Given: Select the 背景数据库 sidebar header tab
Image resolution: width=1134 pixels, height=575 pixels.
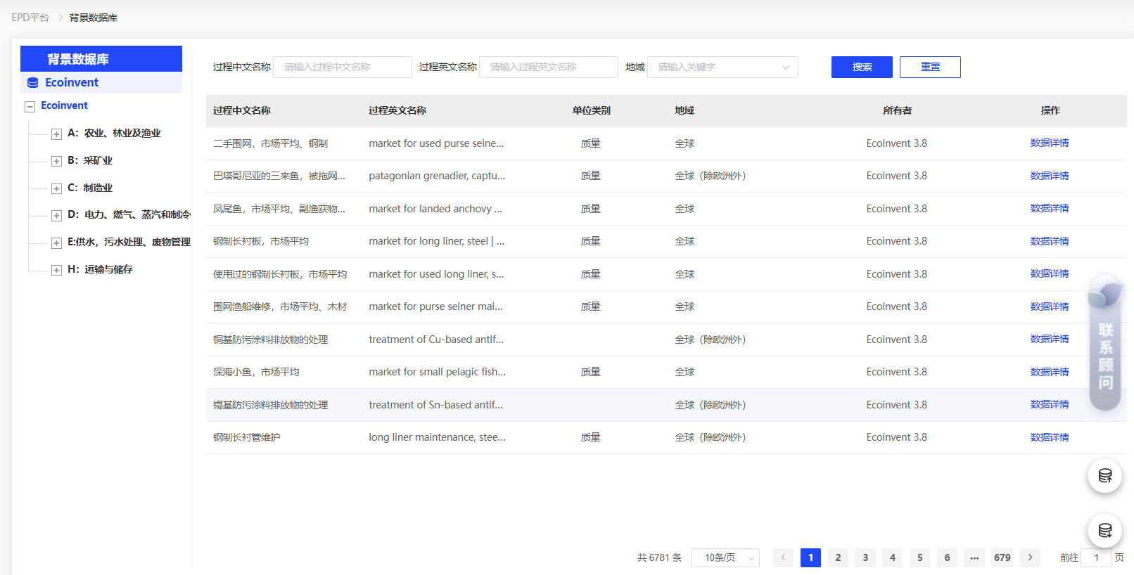Looking at the screenshot, I should pyautogui.click(x=101, y=59).
